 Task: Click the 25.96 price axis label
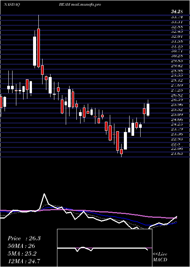point(177,105)
